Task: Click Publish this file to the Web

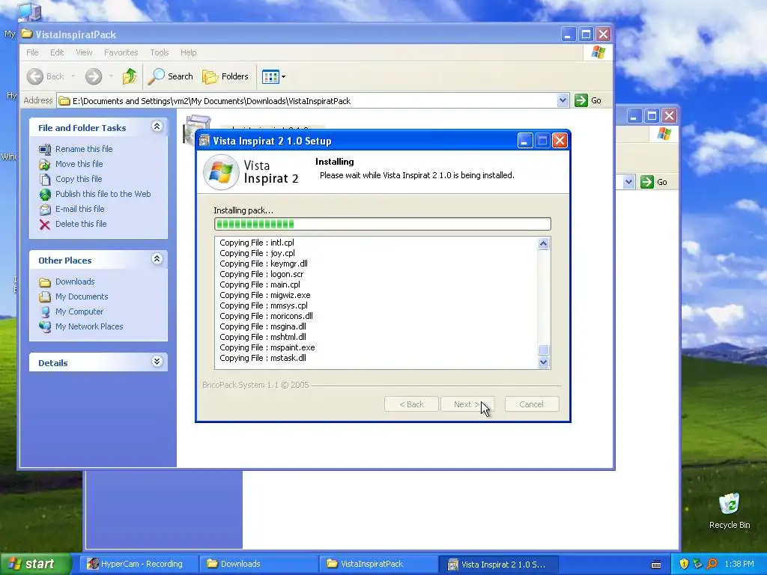Action: 103,194
